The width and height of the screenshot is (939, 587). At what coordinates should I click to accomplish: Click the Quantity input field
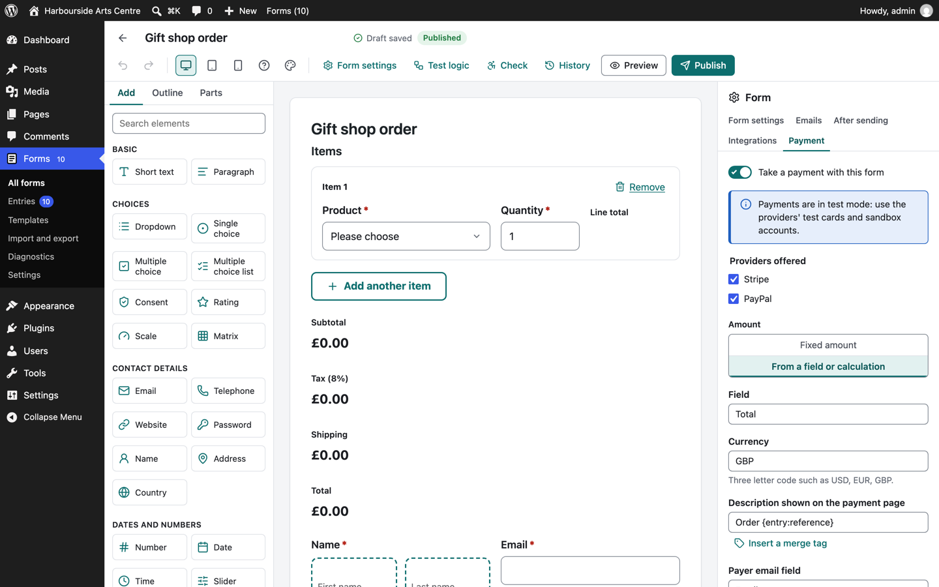pos(540,236)
